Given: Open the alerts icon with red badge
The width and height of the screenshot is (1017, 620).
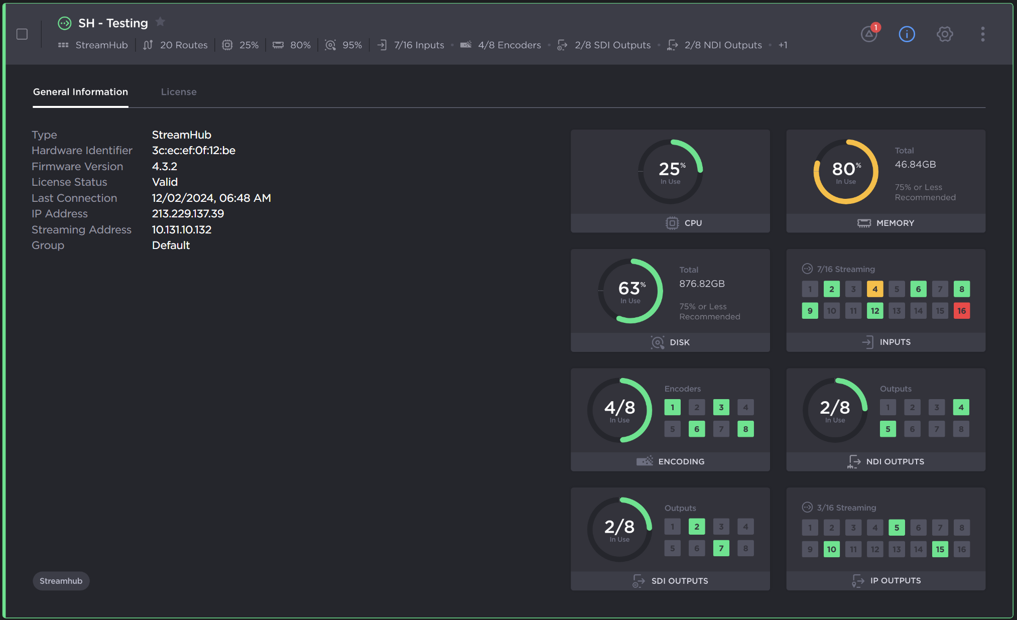Looking at the screenshot, I should (x=869, y=34).
